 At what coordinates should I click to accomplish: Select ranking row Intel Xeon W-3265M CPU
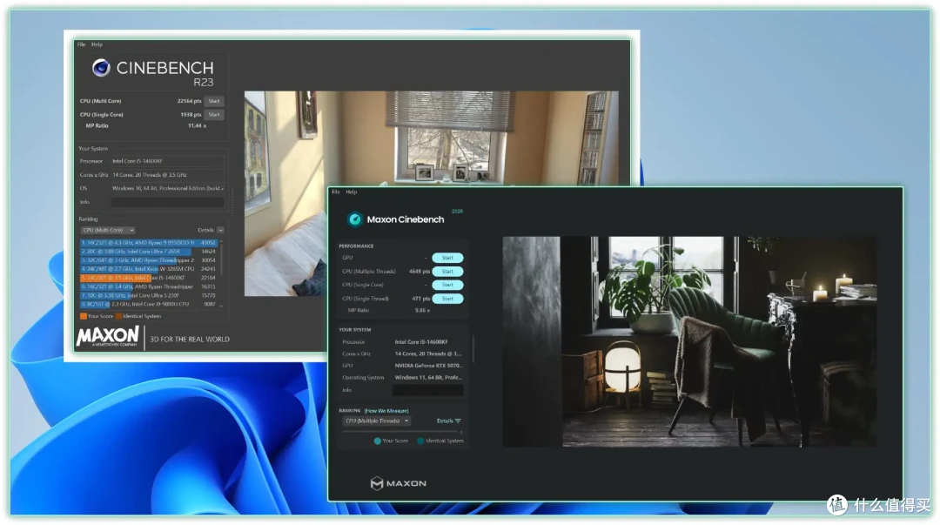[x=148, y=269]
